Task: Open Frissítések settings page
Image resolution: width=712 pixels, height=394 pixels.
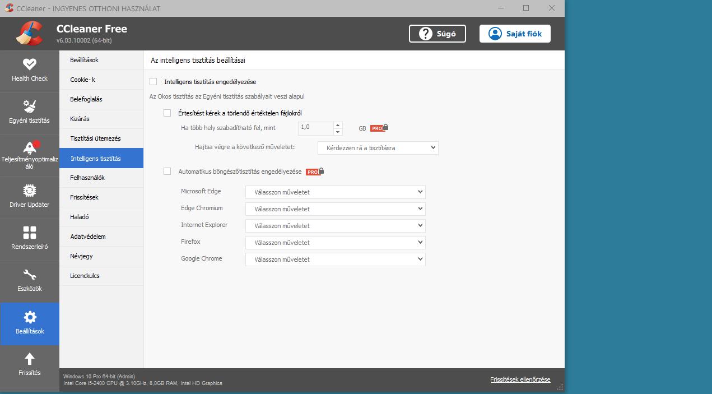Action: point(101,197)
